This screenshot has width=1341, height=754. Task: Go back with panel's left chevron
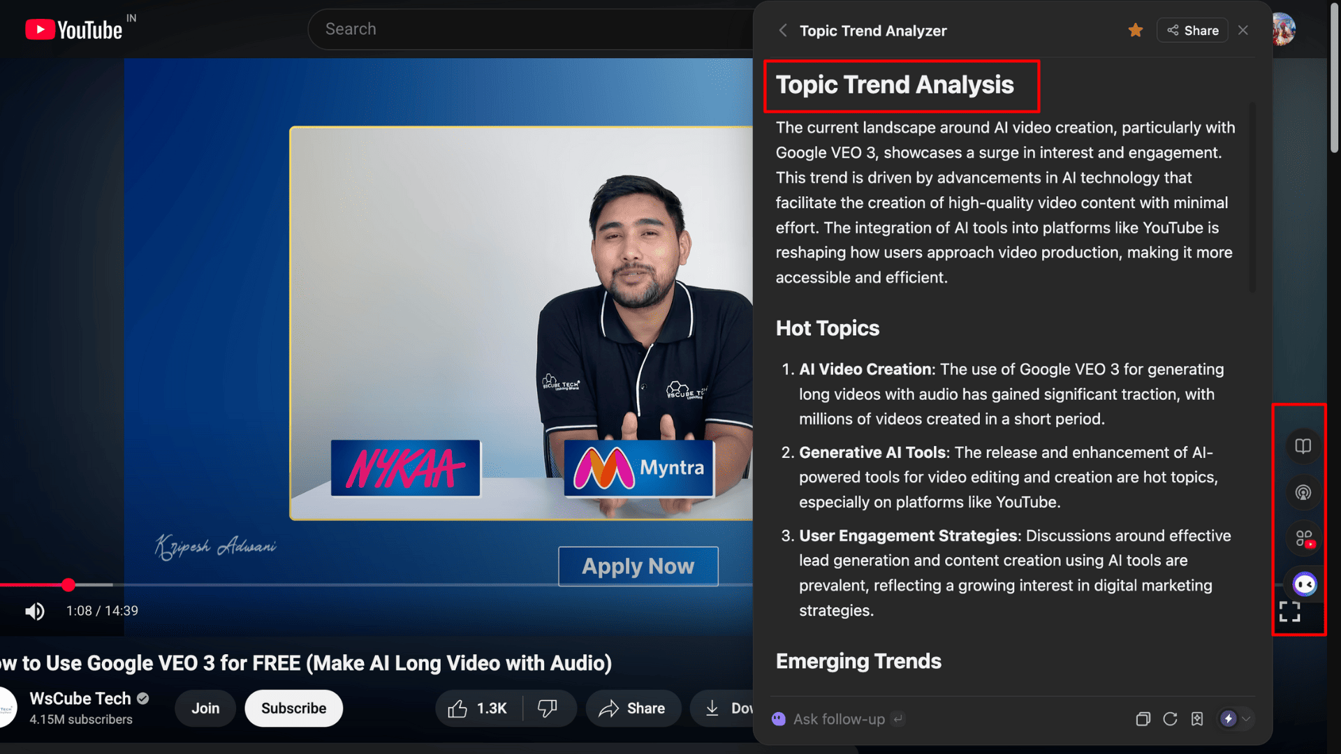click(x=783, y=31)
